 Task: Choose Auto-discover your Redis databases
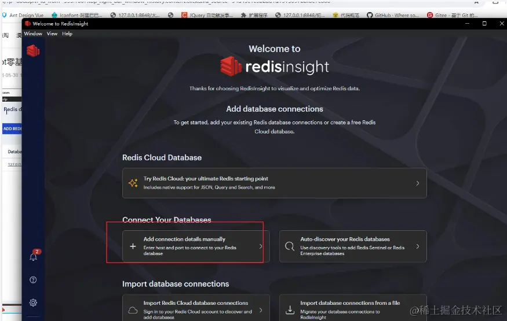coord(345,239)
